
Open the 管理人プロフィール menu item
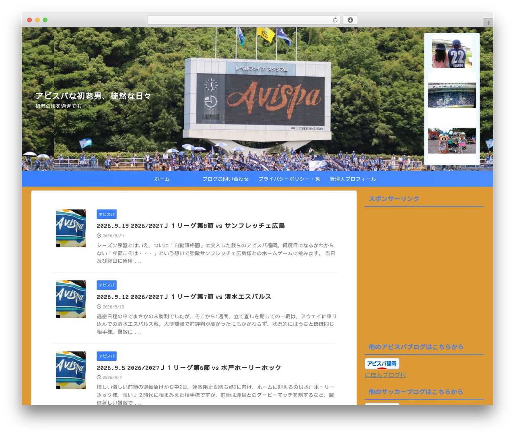coord(353,179)
